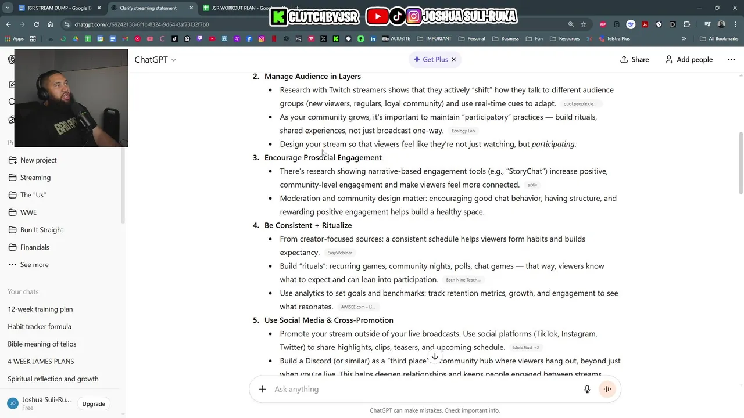Image resolution: width=744 pixels, height=418 pixels.
Task: Open Spiritual reflection and growth chat
Action: coord(53,379)
